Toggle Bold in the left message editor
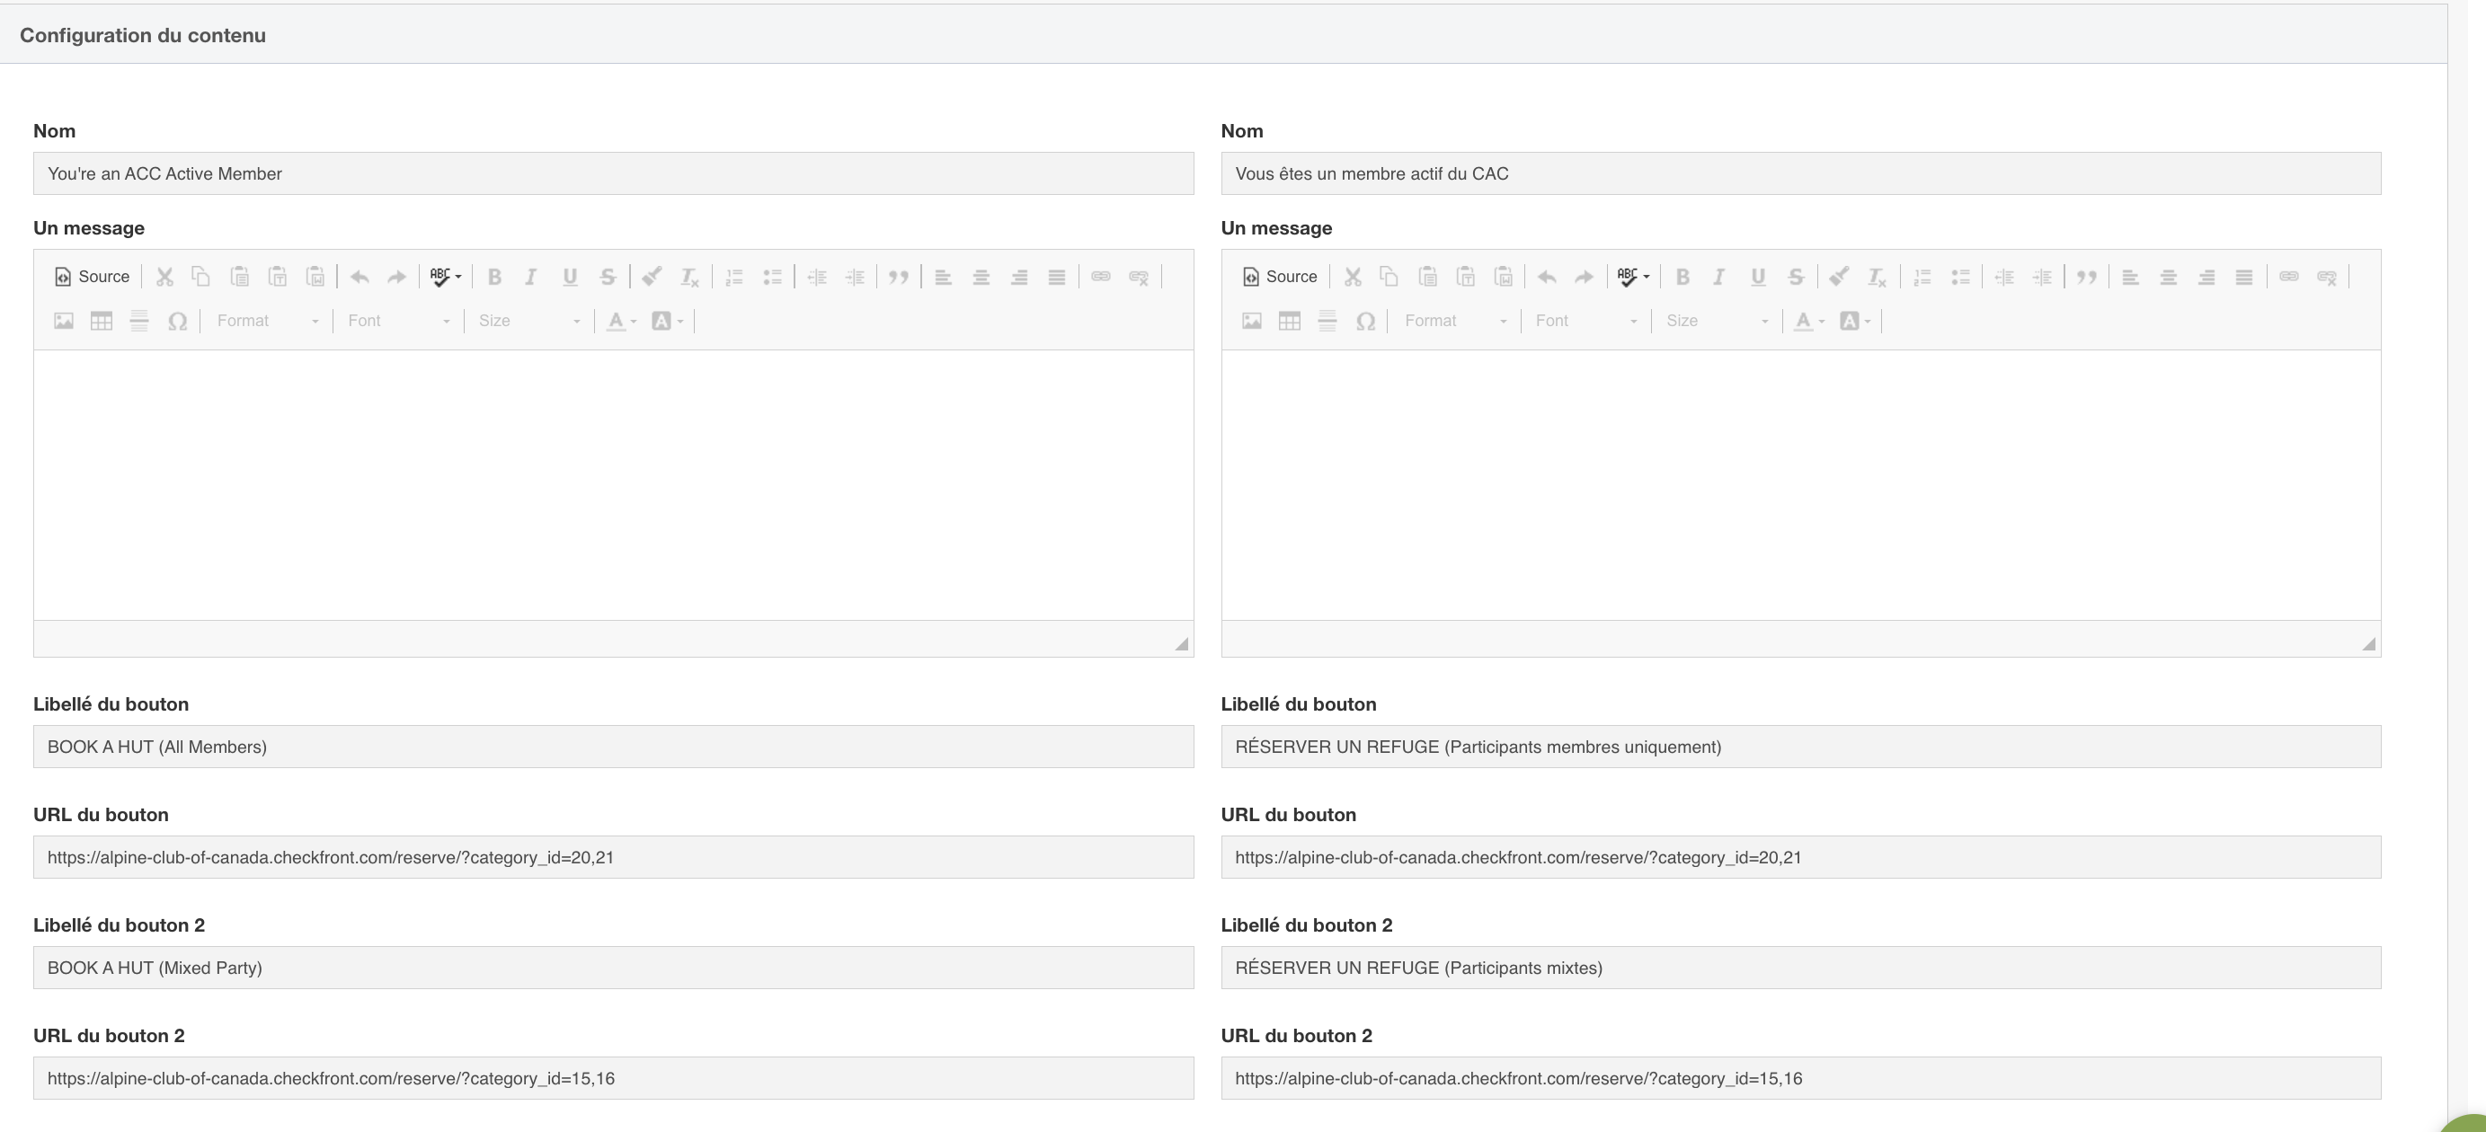Viewport: 2486px width, 1132px height. [494, 277]
